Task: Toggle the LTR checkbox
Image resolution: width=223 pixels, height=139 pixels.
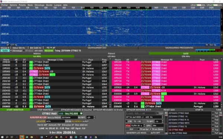Action: [126, 122]
